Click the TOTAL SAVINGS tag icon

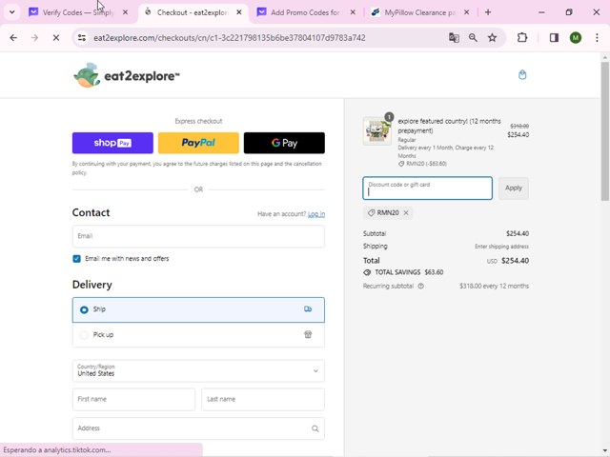(367, 272)
